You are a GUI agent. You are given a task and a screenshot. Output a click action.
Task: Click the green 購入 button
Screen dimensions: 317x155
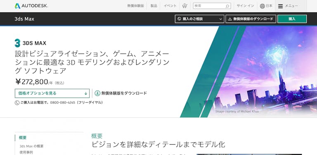(x=292, y=19)
